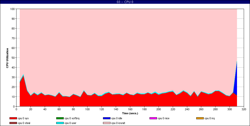Viewport: 250px width, 126px height.
Task: Click the chart title '03 - CPU 0'
Action: [x=125, y=2]
